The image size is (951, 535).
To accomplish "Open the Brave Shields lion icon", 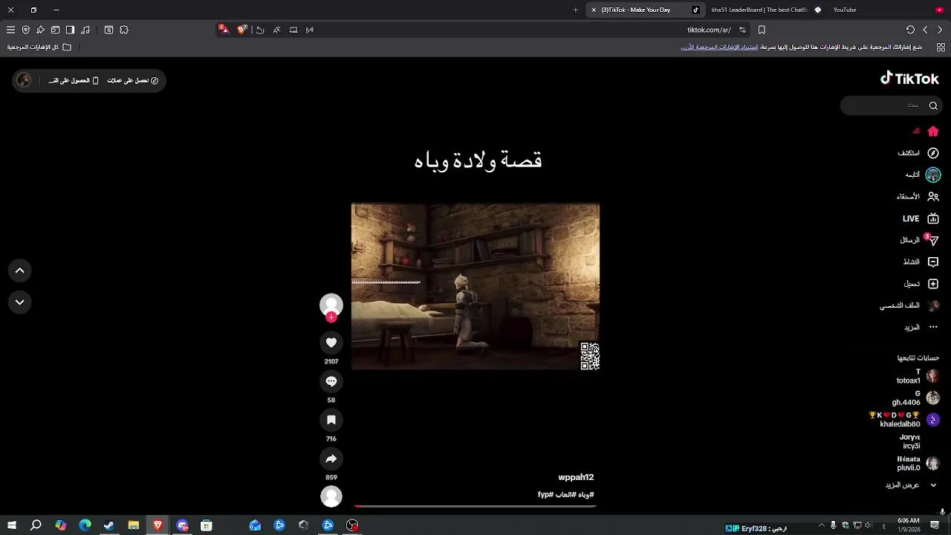I will [x=241, y=30].
